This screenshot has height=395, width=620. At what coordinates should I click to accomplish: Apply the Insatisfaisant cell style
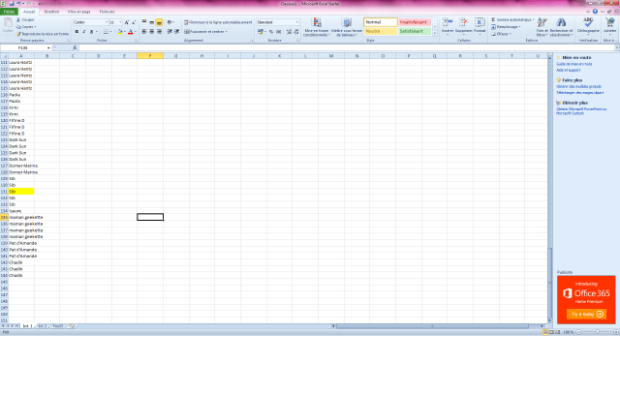pos(415,22)
